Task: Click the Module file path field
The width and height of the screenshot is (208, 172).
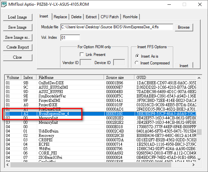Action: click(x=116, y=27)
